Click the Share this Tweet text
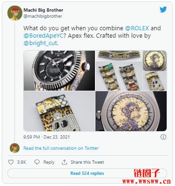The width and height of the screenshot is (175, 186). [x=87, y=162]
